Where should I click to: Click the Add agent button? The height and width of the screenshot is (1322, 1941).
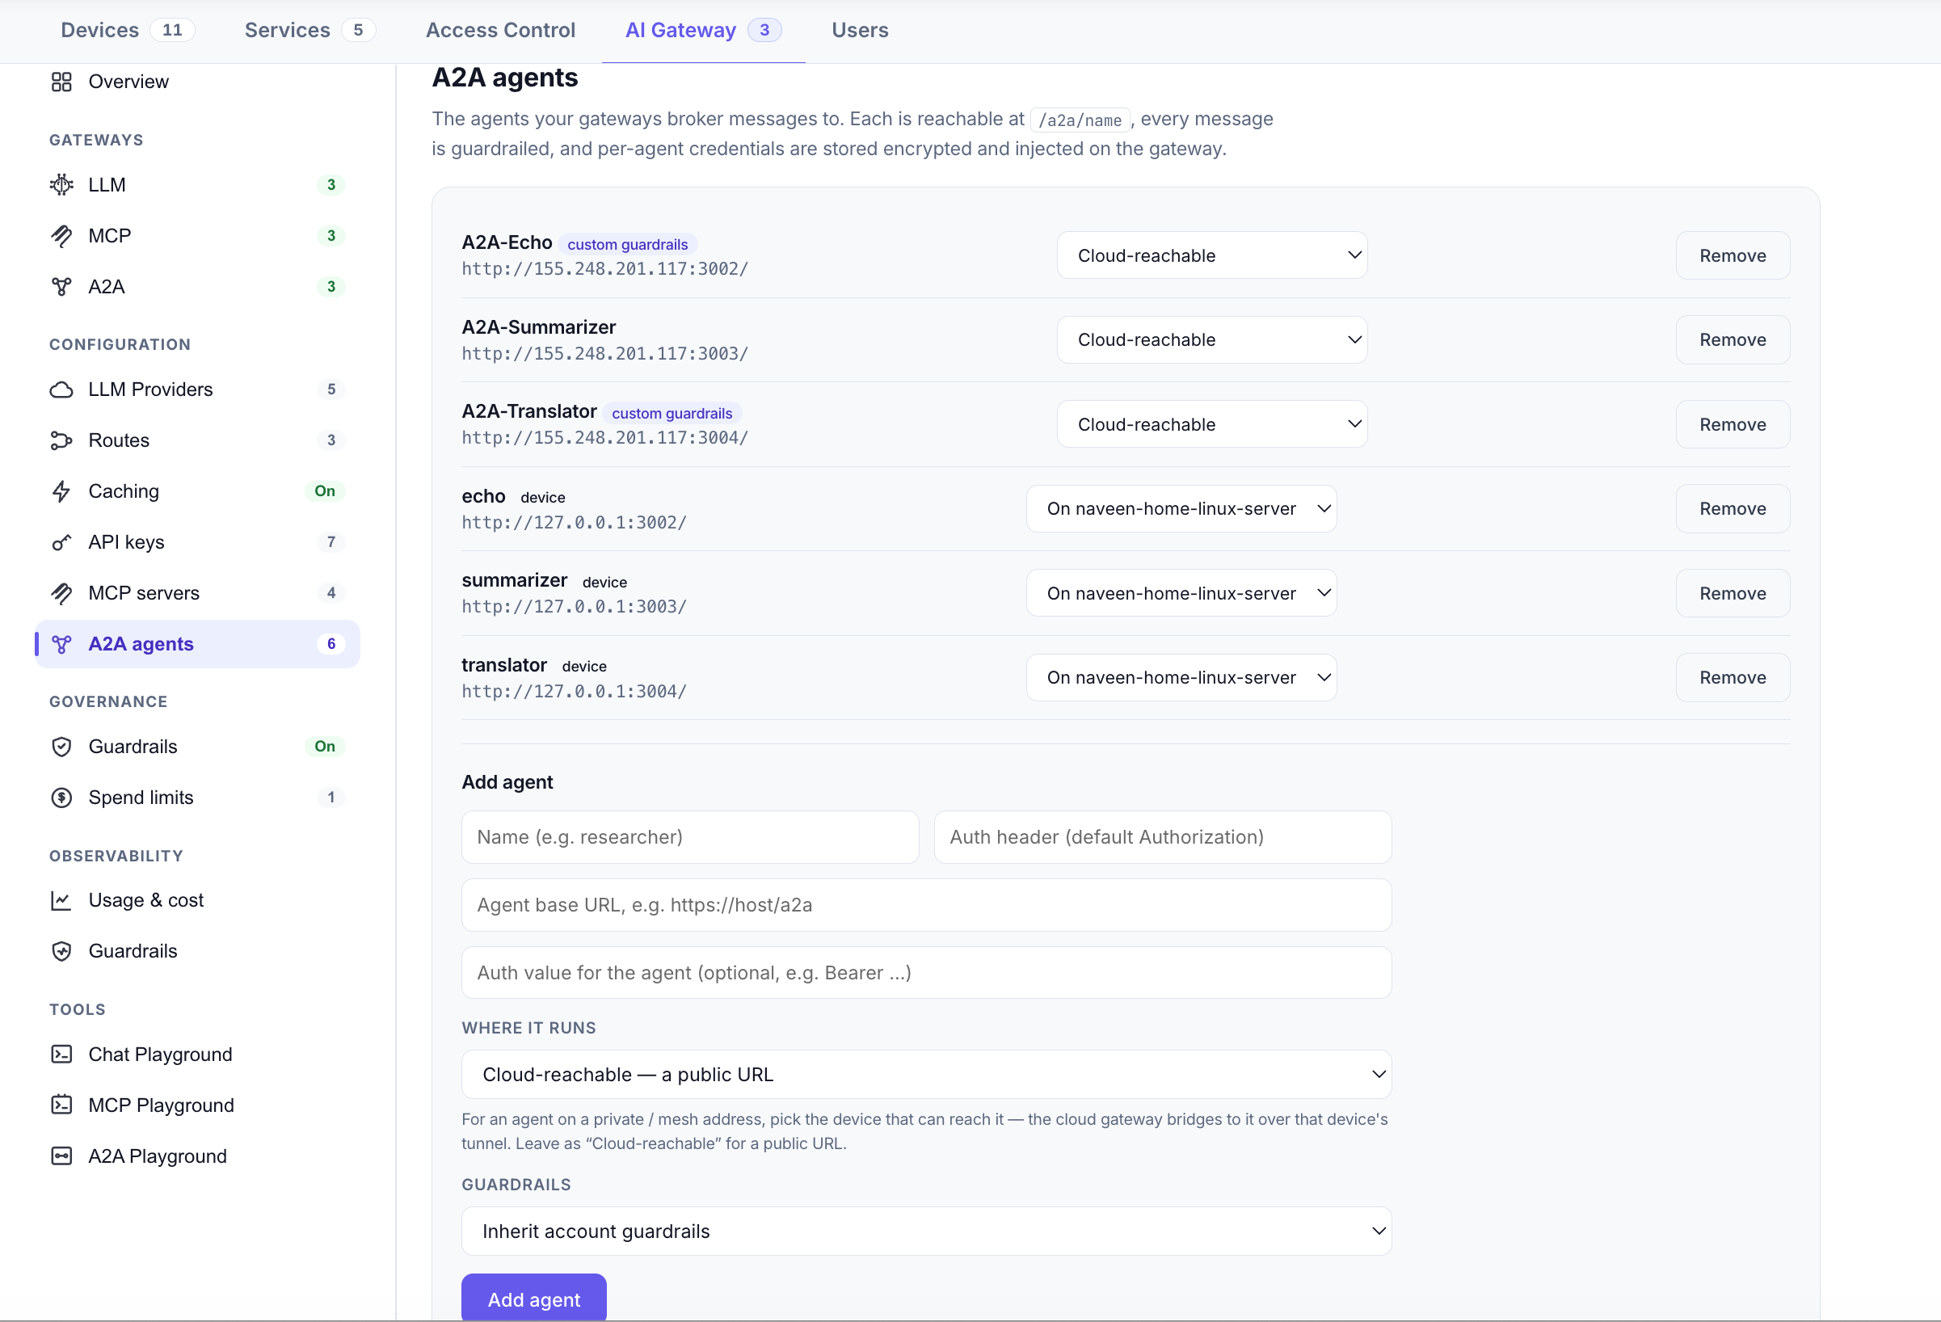533,1299
